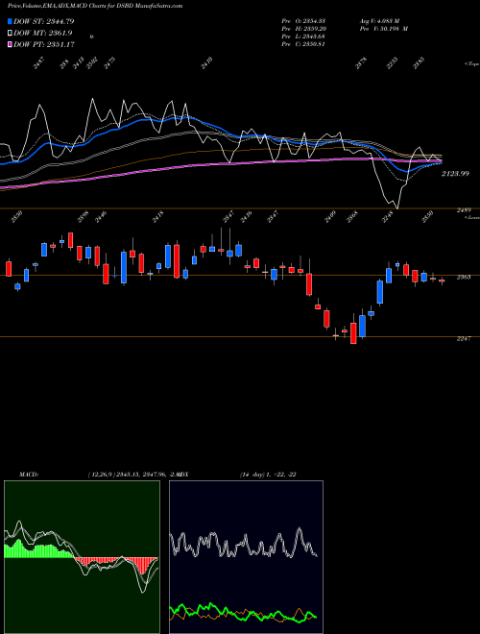This screenshot has width=480, height=634.
Task: Click the white DOW MT legend swatch
Action: (x=11, y=34)
